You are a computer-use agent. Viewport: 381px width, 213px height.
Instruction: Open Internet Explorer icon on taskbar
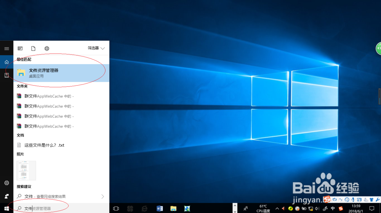(144, 208)
